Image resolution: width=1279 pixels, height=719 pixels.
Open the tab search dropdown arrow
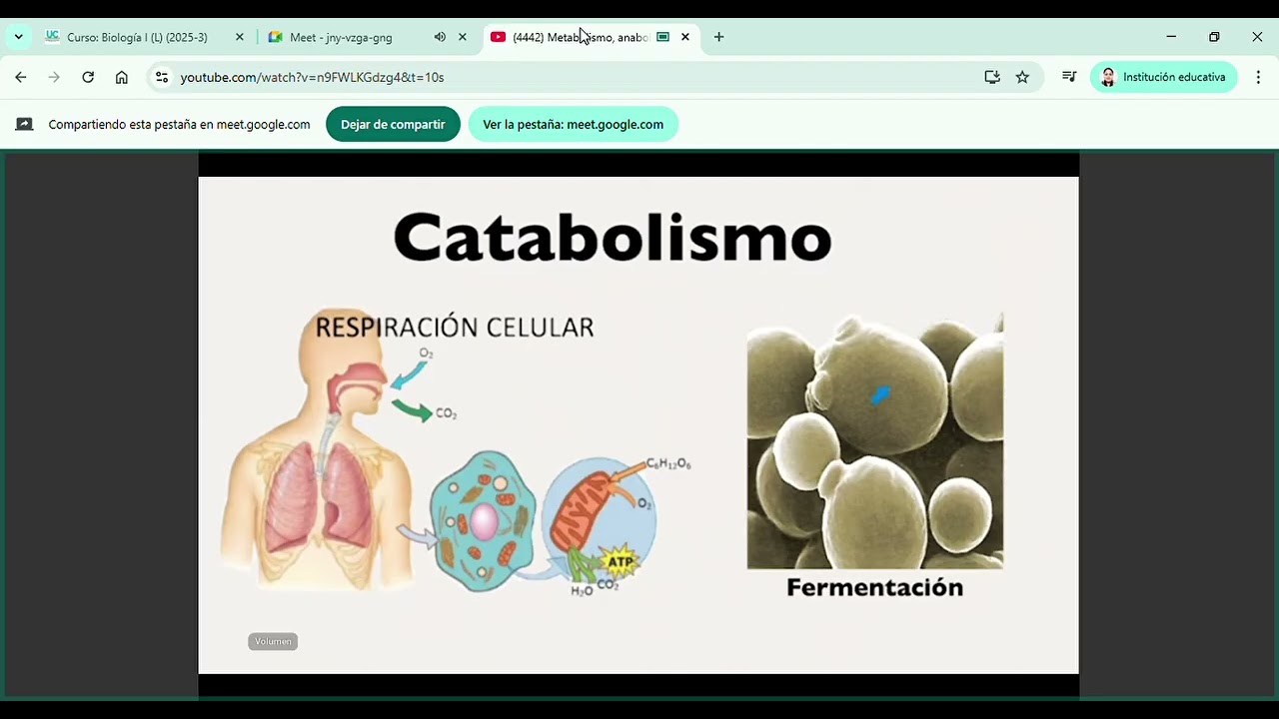pos(18,37)
